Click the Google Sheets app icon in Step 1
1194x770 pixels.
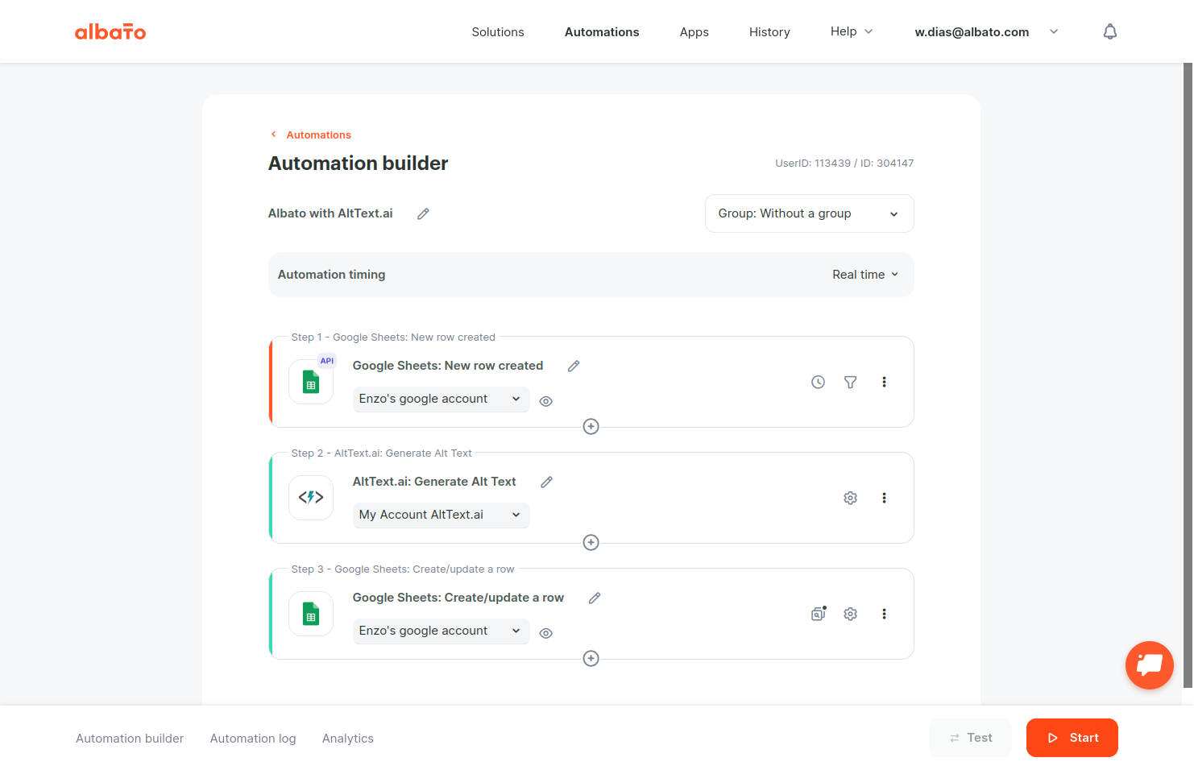[x=311, y=382]
